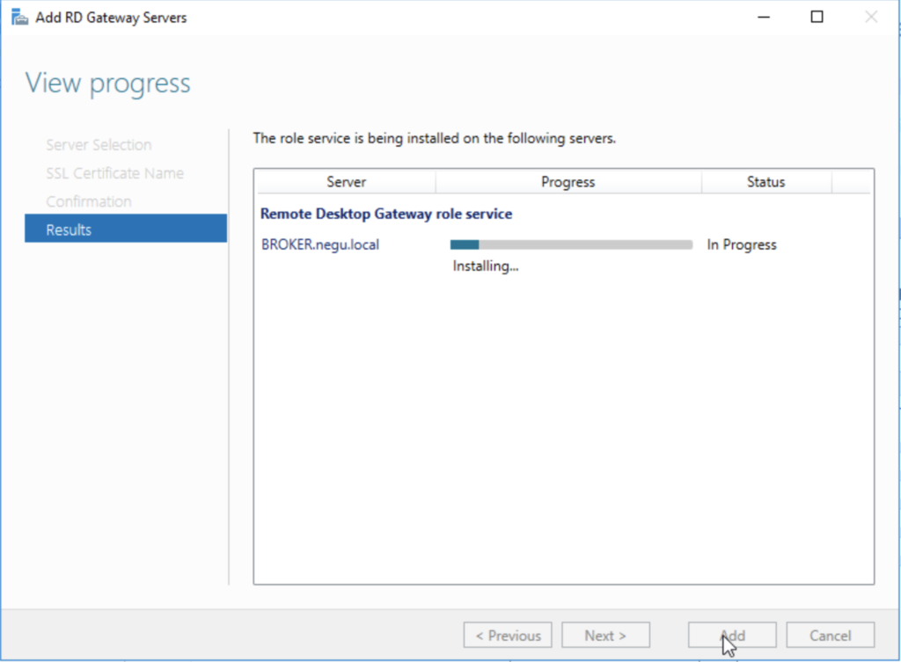Go to the Server Selection step

pyautogui.click(x=99, y=145)
